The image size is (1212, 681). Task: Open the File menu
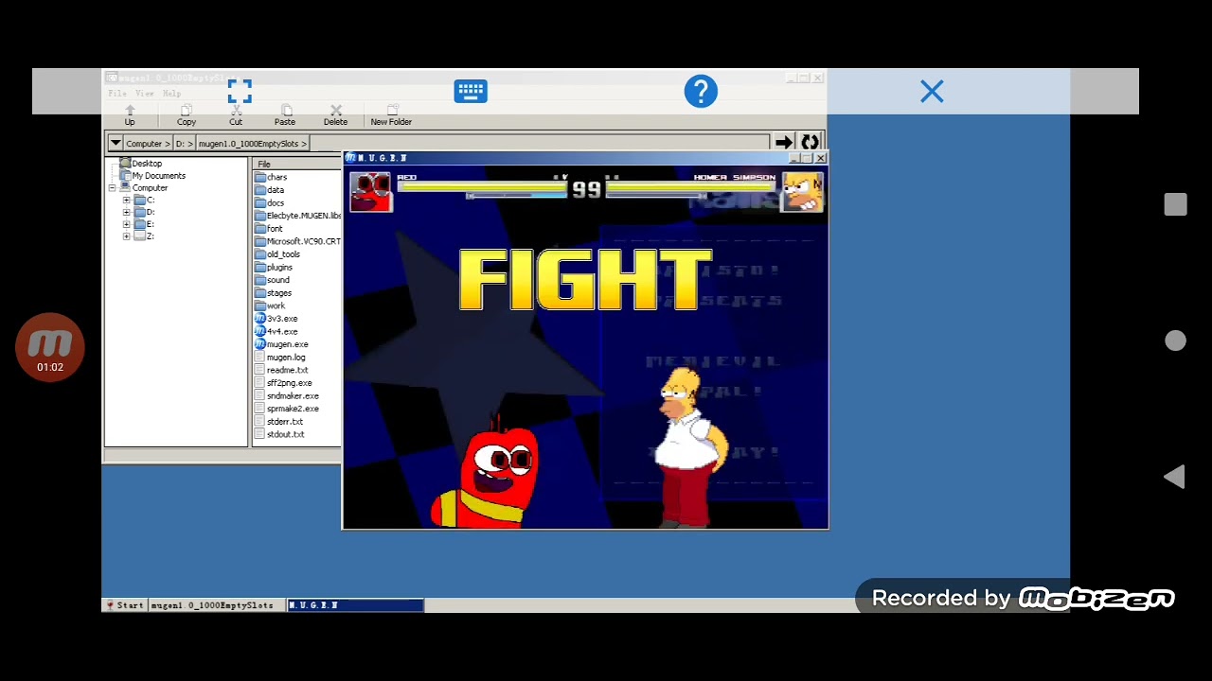point(117,94)
